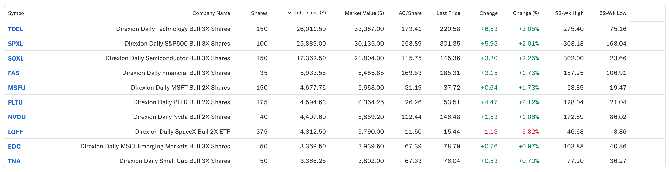Sort by the Symbol column header
669x172 pixels.
click(17, 13)
